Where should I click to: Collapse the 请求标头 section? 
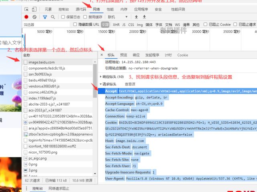tap(101, 84)
